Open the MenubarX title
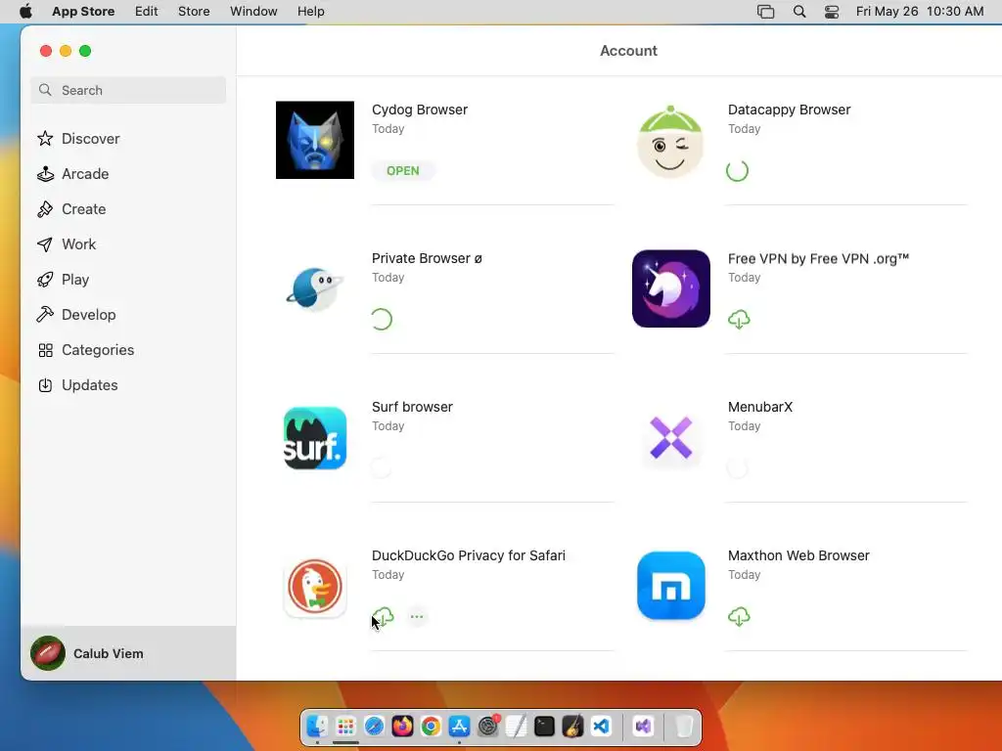The width and height of the screenshot is (1002, 751). click(x=759, y=407)
